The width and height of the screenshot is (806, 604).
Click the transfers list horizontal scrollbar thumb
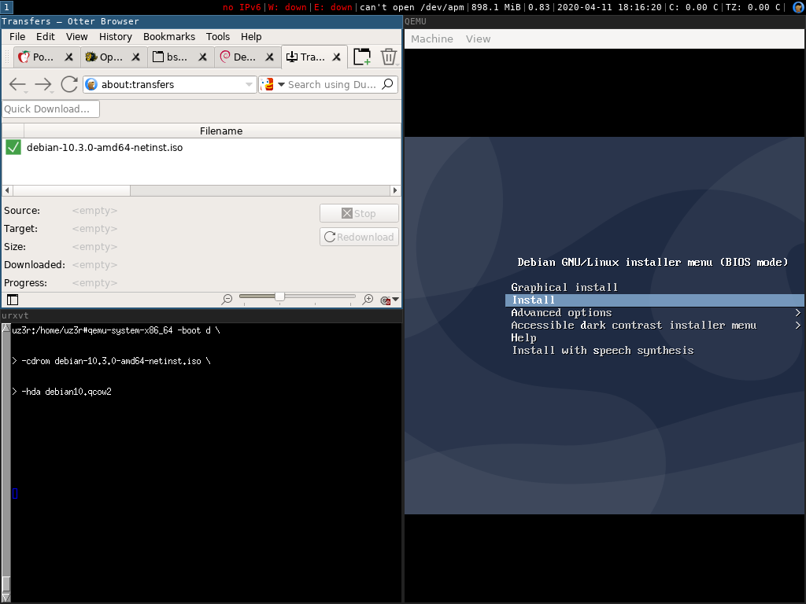click(x=72, y=190)
